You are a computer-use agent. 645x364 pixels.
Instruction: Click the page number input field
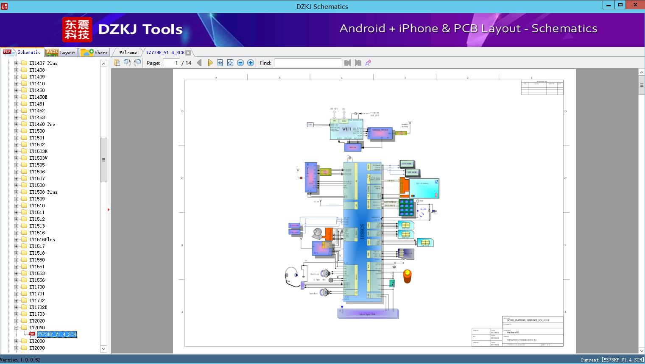pos(171,63)
